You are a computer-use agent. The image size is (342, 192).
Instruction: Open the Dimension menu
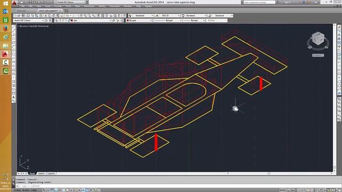tap(89, 6)
